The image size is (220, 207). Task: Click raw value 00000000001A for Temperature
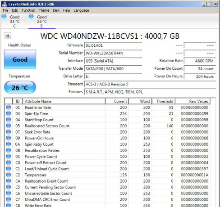(195, 175)
